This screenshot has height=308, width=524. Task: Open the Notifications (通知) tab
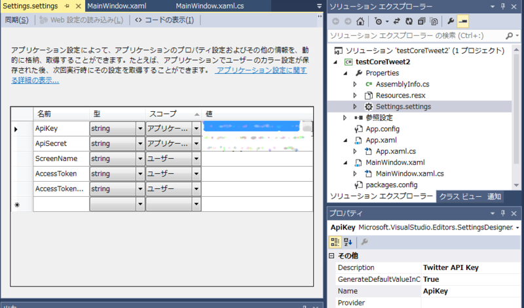point(494,197)
